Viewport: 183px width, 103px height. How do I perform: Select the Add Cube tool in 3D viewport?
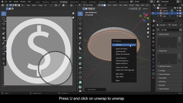pos(80,54)
